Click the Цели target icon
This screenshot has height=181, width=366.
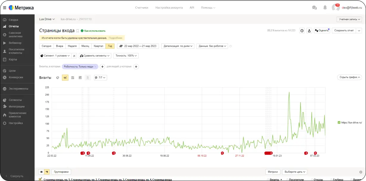tap(5, 71)
